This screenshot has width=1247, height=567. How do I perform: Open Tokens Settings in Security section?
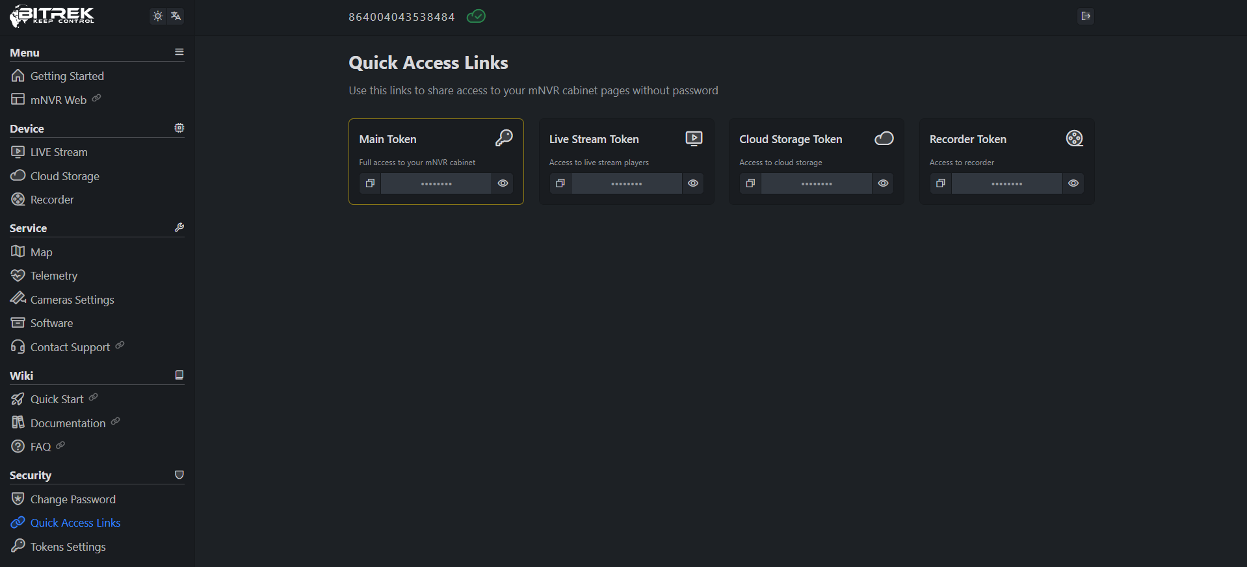(68, 547)
